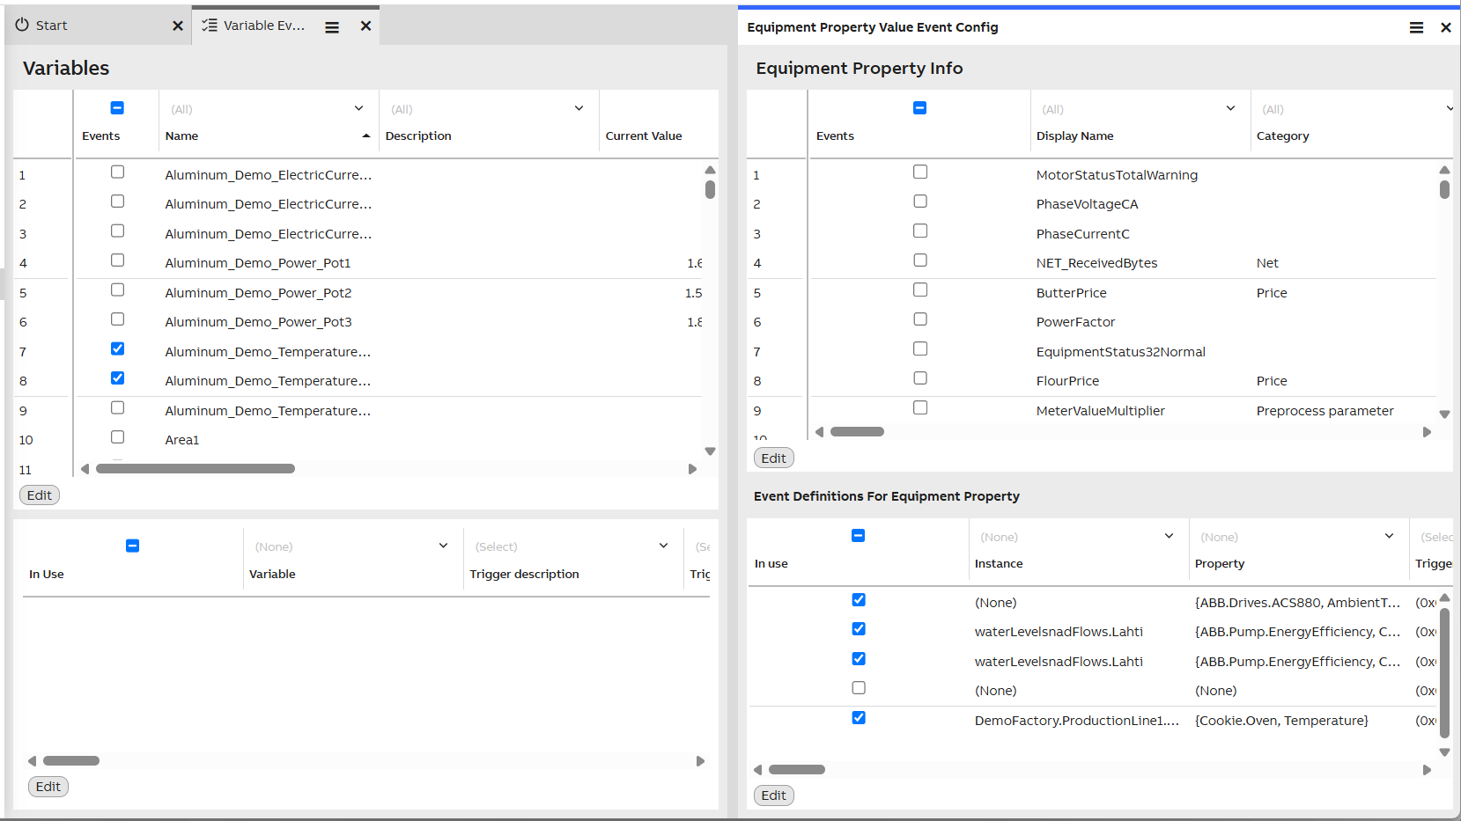Close the Equipment Property Value Event Config panel
The height and width of the screenshot is (821, 1461).
point(1446,28)
